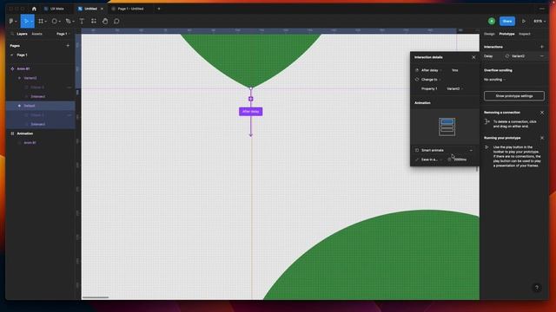Select the Frame tool

click(x=41, y=21)
